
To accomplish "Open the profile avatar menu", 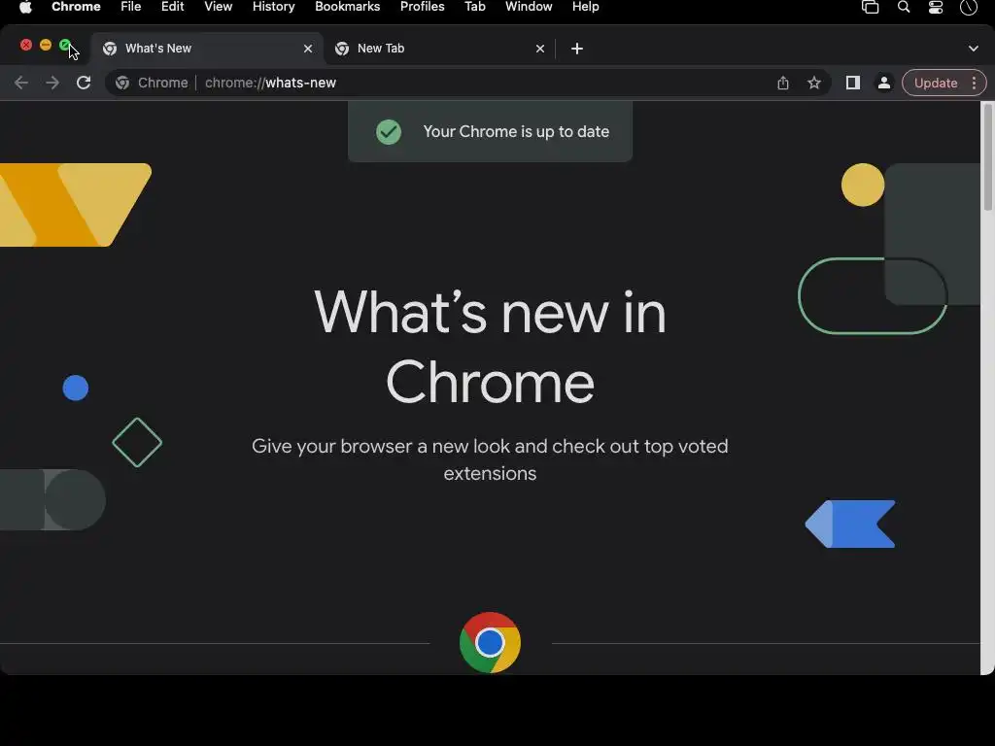I will [884, 83].
